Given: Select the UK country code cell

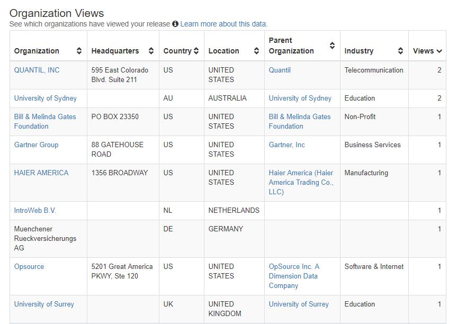Looking at the screenshot, I should tap(182, 309).
